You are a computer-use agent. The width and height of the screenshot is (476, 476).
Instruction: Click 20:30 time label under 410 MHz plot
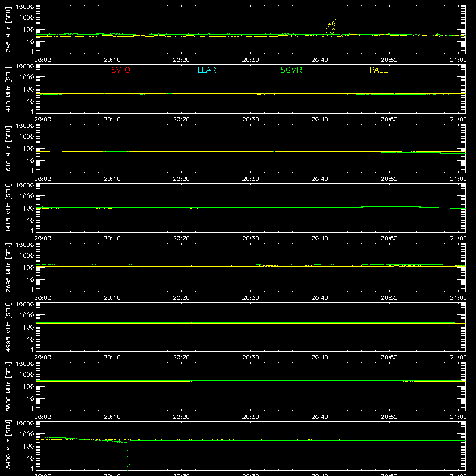(250, 120)
